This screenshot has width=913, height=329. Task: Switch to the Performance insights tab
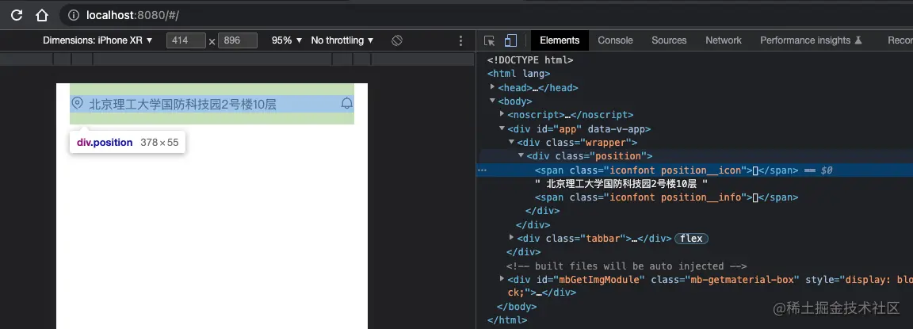pos(811,40)
